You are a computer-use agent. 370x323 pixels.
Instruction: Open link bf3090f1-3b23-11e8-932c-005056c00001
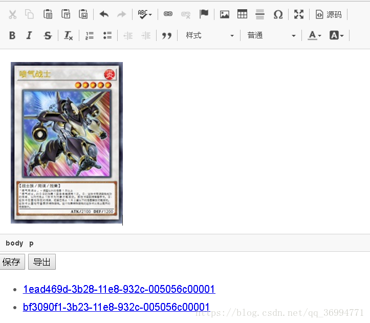point(116,307)
